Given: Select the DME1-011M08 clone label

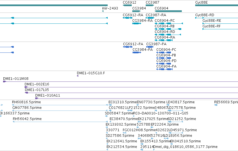Looking at the screenshot, I should (x=16, y=79).
